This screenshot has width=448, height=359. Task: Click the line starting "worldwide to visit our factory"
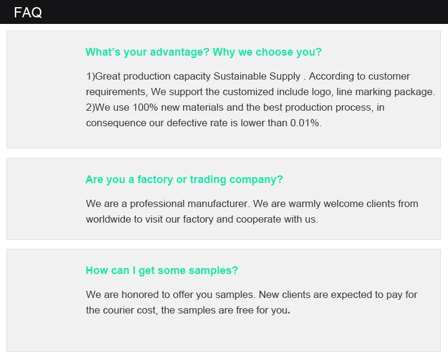pyautogui.click(x=202, y=220)
